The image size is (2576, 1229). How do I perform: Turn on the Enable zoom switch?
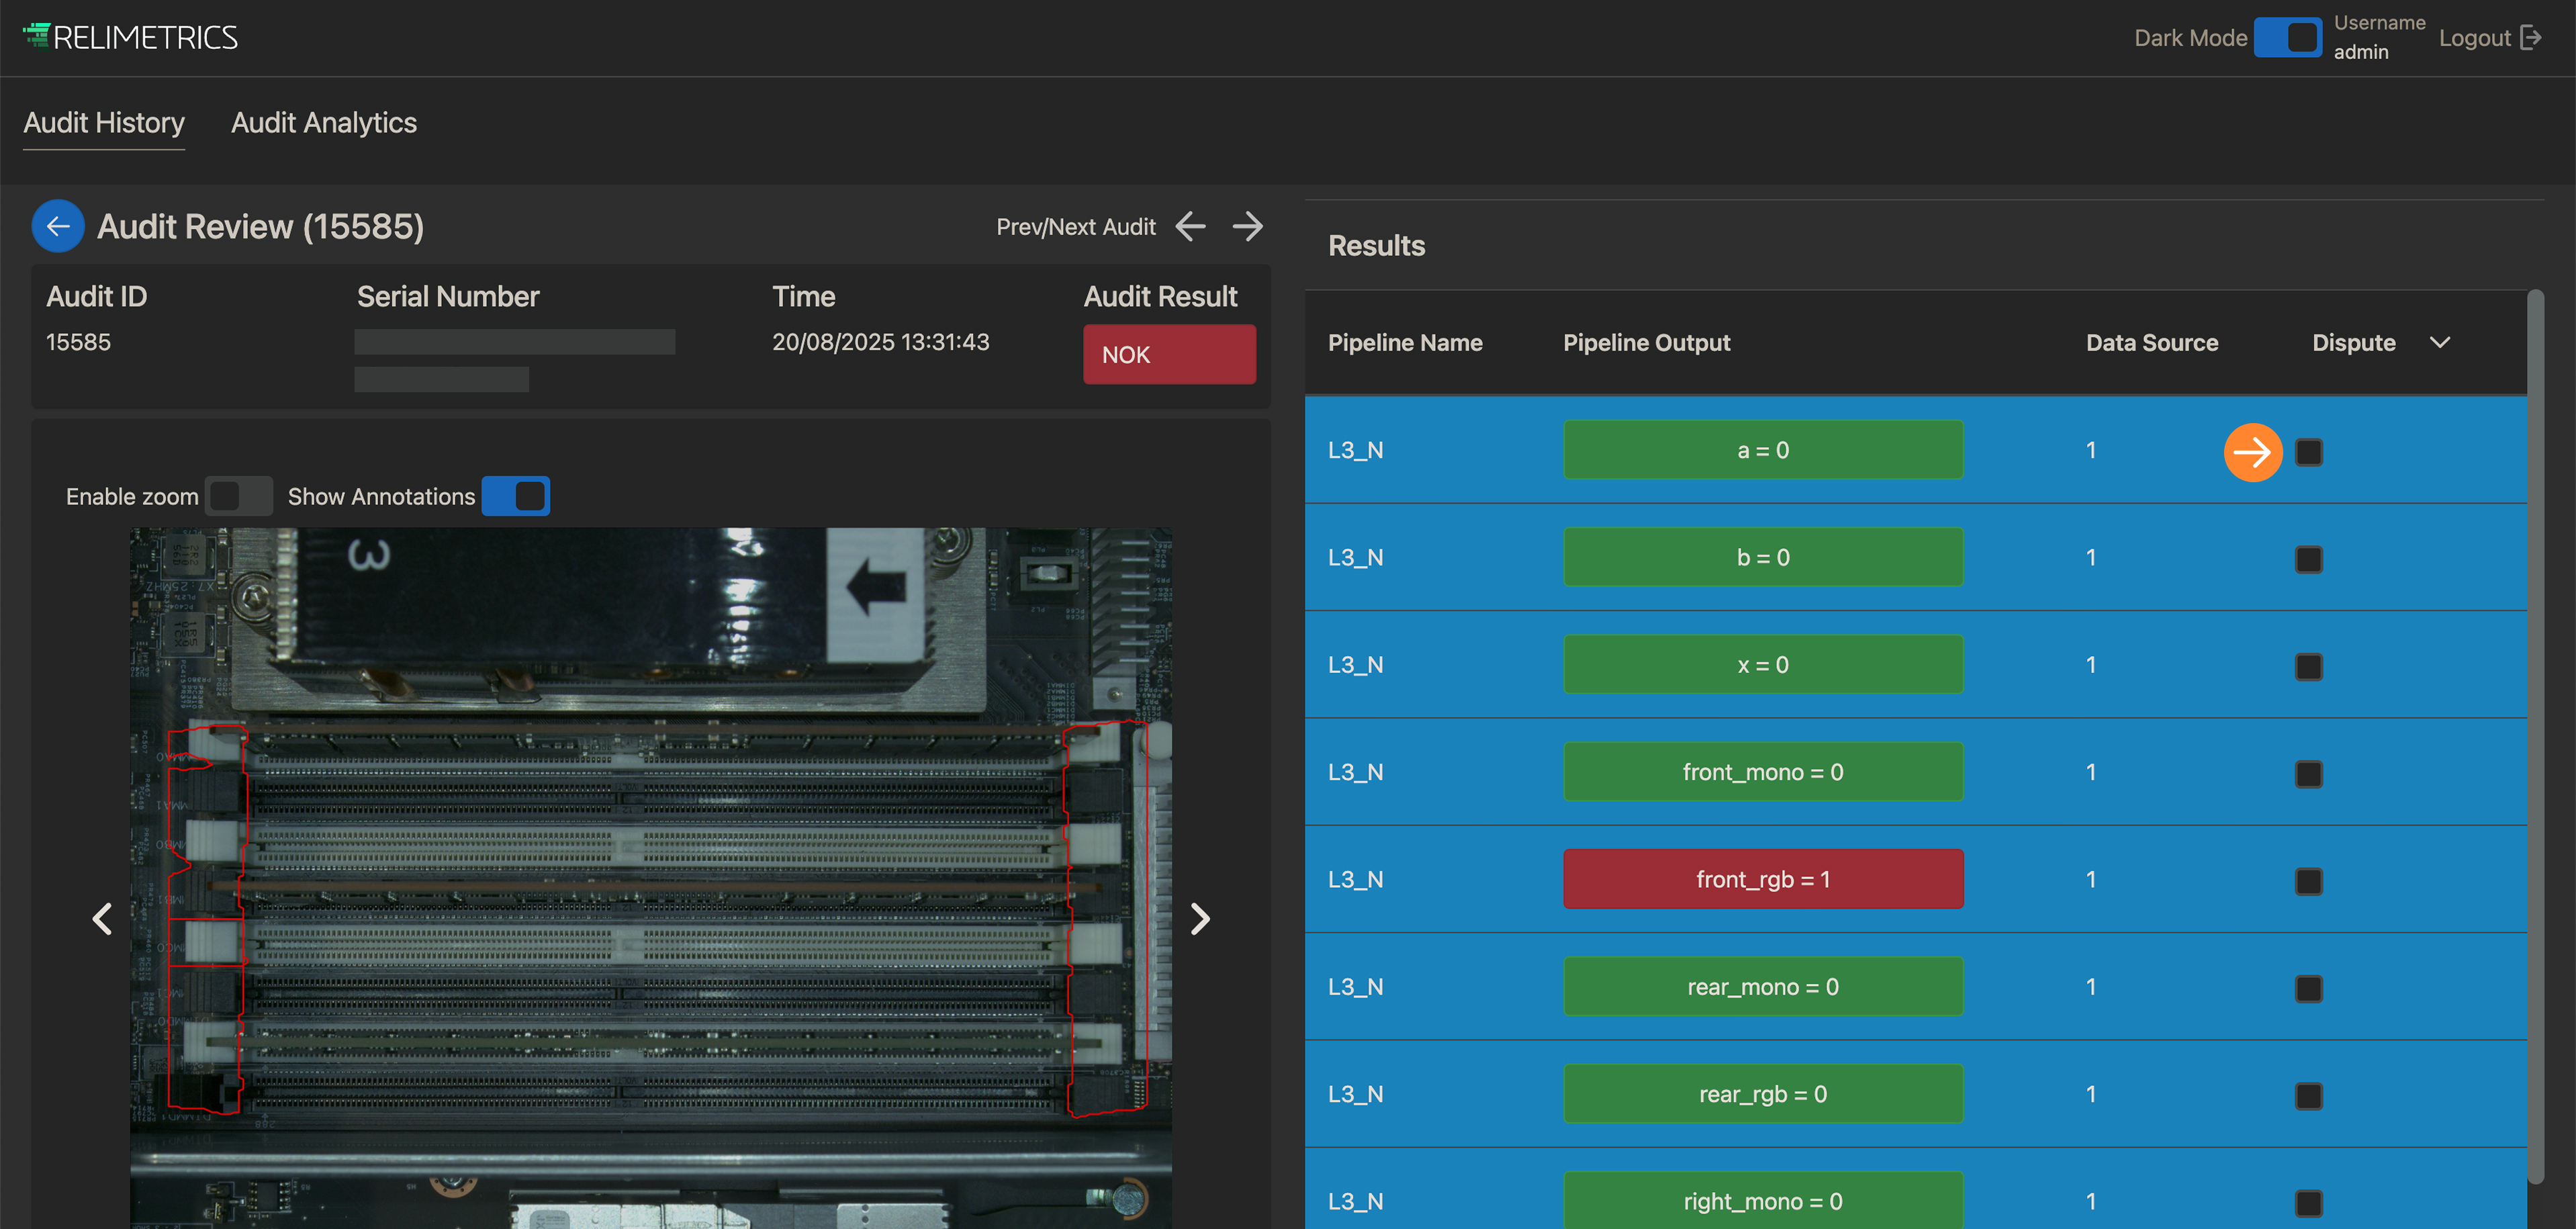pos(238,496)
